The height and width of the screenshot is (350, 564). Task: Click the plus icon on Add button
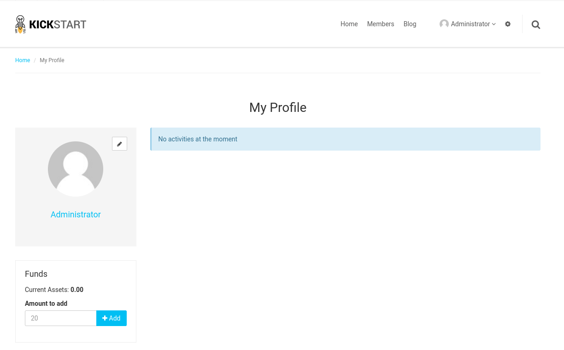click(105, 318)
